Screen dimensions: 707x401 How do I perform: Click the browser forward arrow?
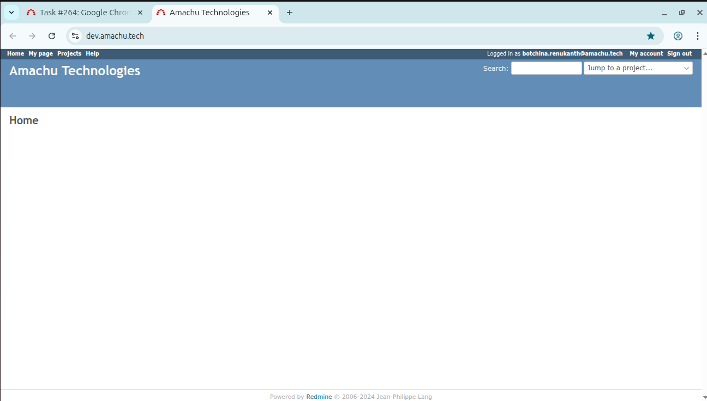pyautogui.click(x=32, y=36)
